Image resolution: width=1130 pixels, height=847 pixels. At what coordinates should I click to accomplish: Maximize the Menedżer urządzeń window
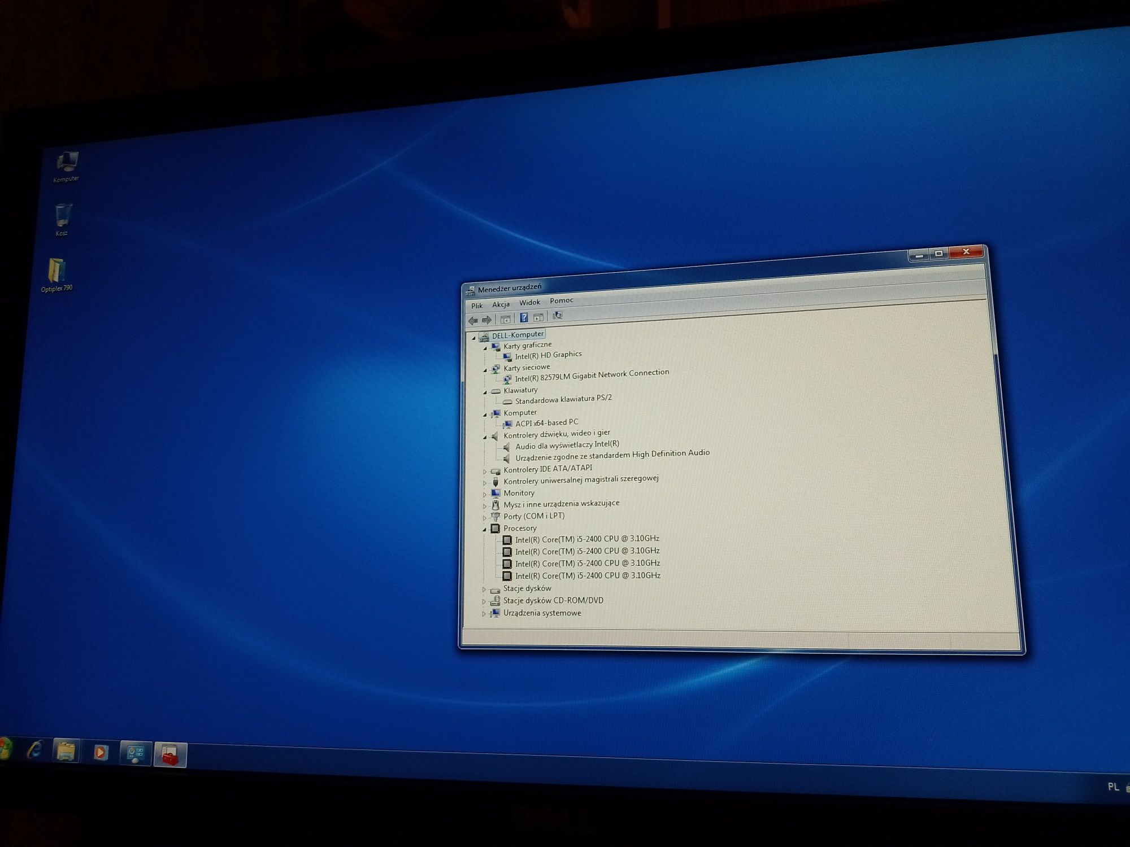(x=938, y=254)
